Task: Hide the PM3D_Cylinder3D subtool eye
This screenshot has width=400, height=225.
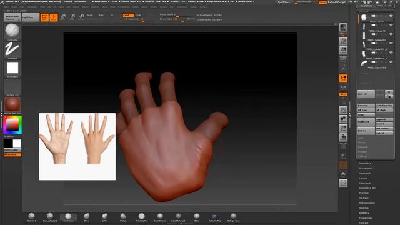Action: click(391, 25)
